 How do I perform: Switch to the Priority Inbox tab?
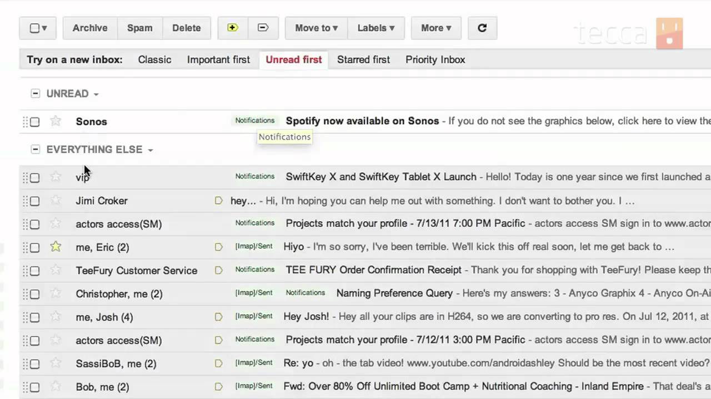(435, 60)
